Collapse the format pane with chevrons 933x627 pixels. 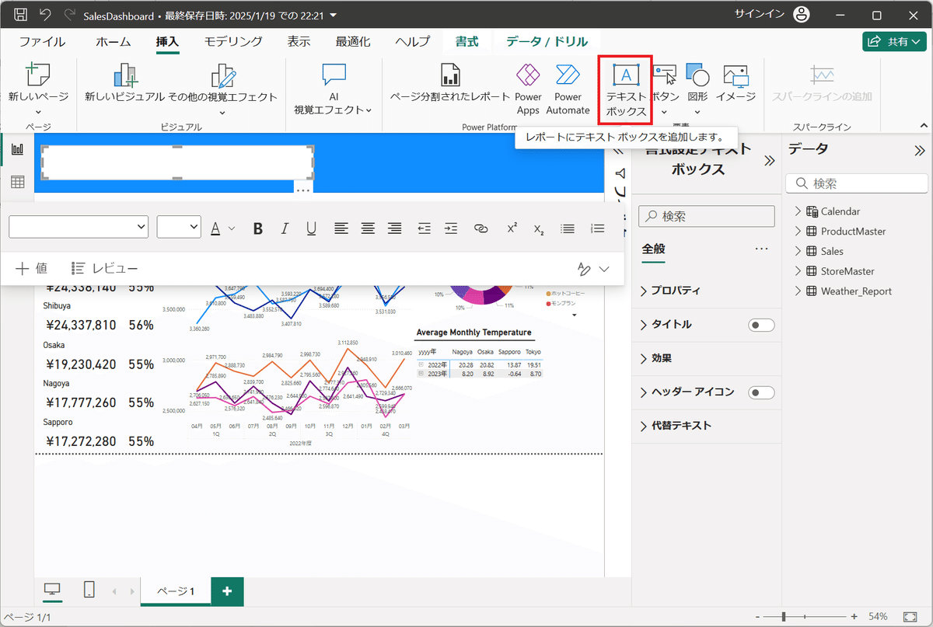(x=770, y=161)
